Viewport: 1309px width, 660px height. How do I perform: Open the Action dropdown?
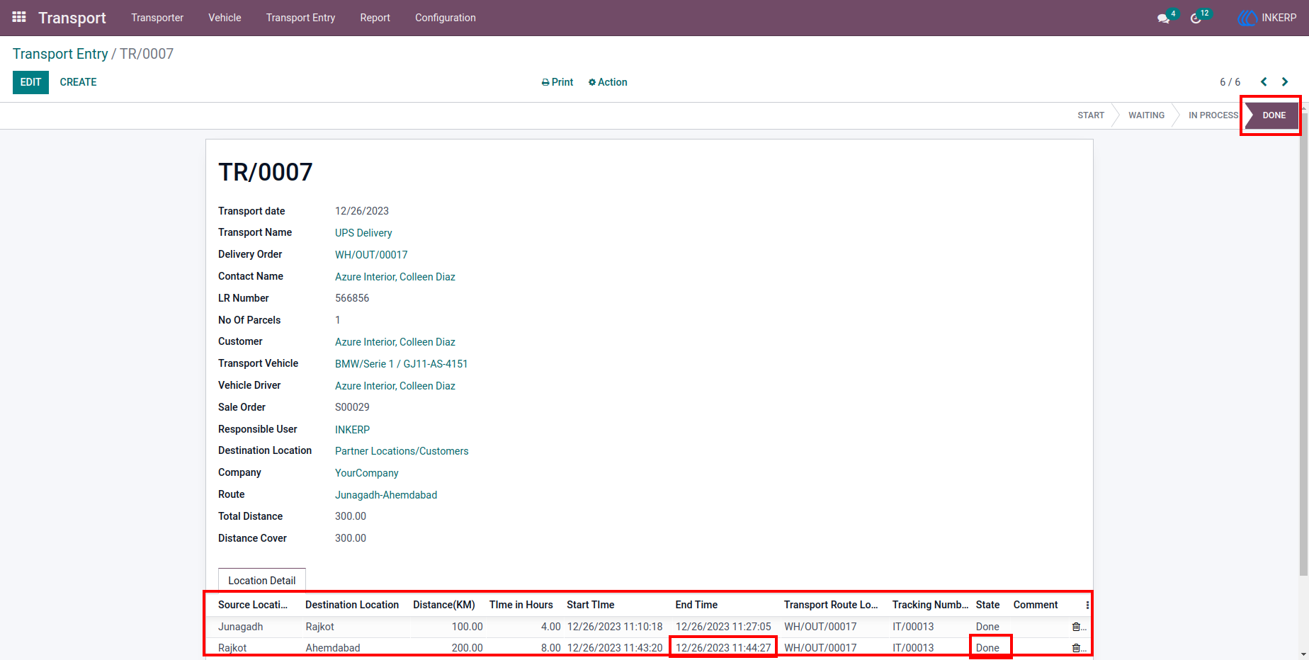(608, 82)
